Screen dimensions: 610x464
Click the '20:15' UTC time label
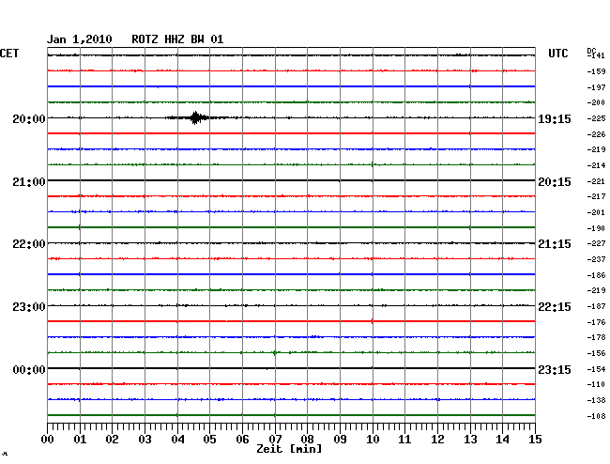[x=555, y=182]
